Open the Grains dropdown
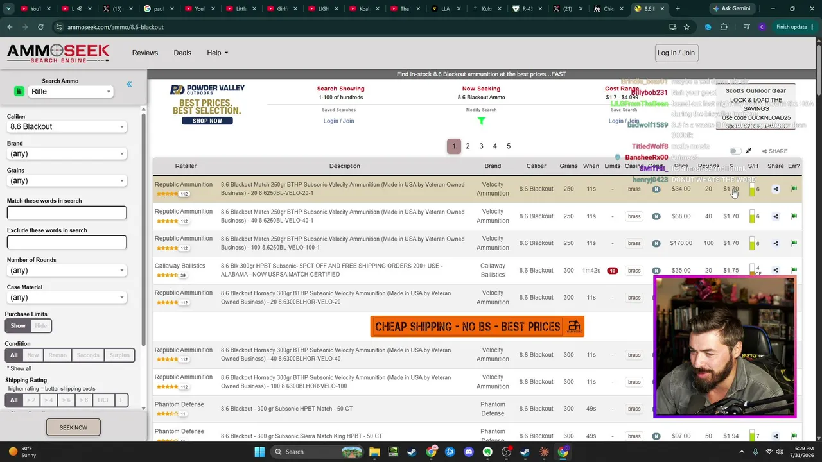 pyautogui.click(x=67, y=180)
